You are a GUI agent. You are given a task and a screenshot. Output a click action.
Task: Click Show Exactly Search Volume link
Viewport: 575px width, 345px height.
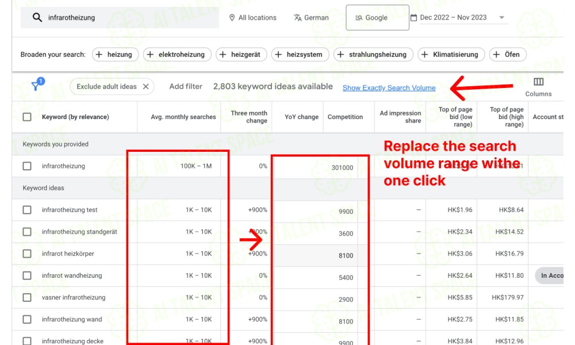click(389, 88)
